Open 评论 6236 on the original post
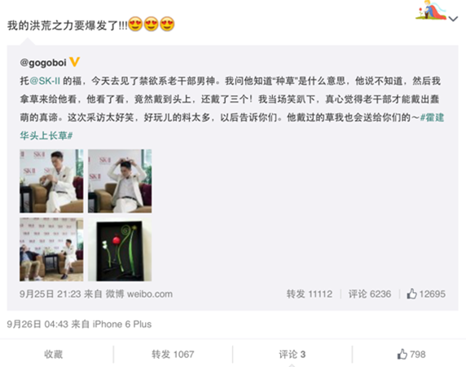This screenshot has height=367, width=466. (x=370, y=294)
